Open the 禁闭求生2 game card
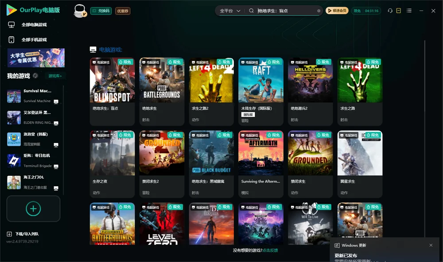Image resolution: width=443 pixels, height=262 pixels. coord(162,164)
